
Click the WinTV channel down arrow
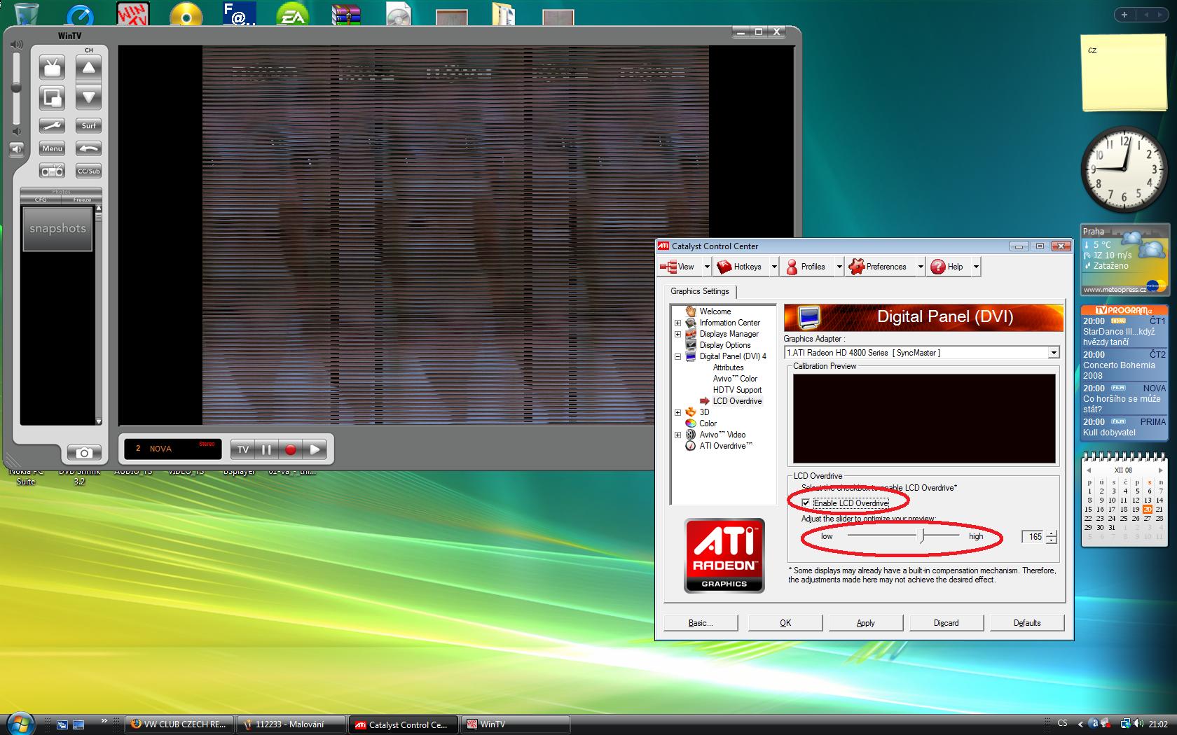88,98
